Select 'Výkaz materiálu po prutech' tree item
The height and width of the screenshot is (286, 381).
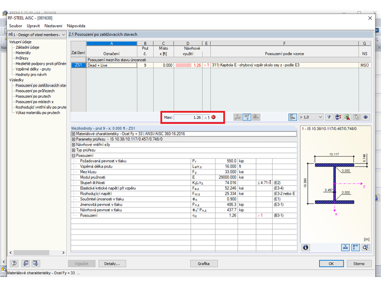click(x=38, y=113)
